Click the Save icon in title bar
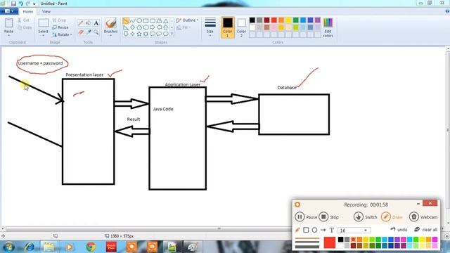 pos(13,4)
